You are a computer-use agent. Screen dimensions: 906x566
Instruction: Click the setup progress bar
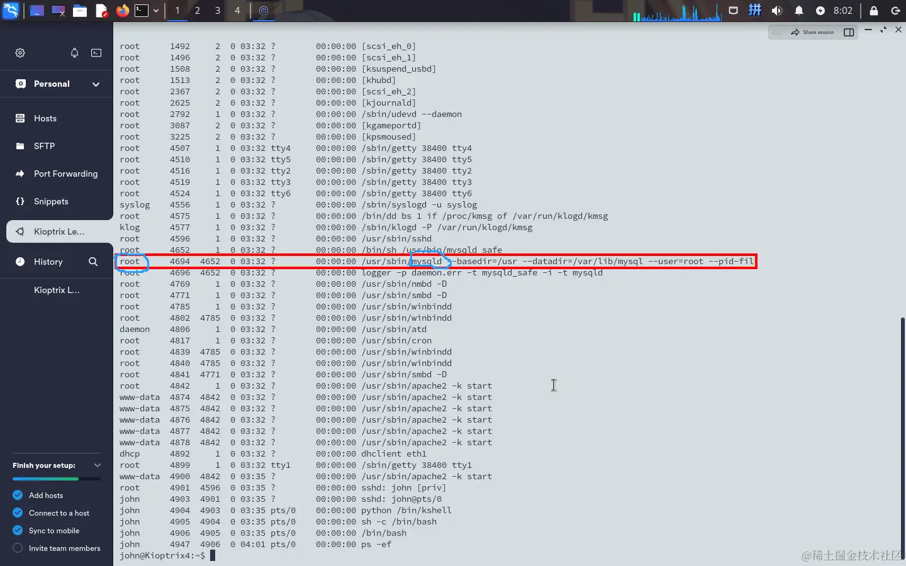coord(57,479)
